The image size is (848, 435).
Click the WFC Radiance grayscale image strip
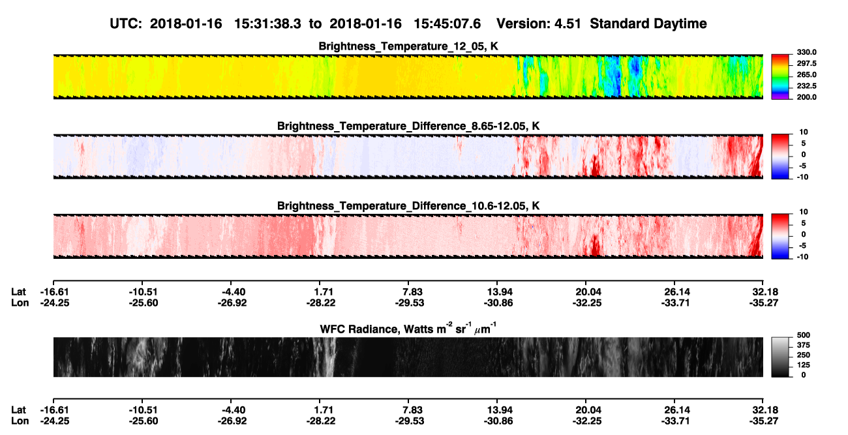point(408,357)
